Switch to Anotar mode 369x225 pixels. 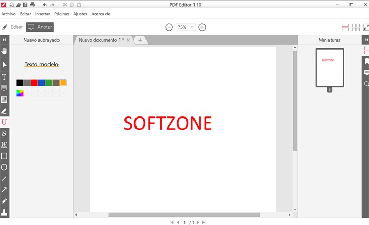(x=40, y=27)
